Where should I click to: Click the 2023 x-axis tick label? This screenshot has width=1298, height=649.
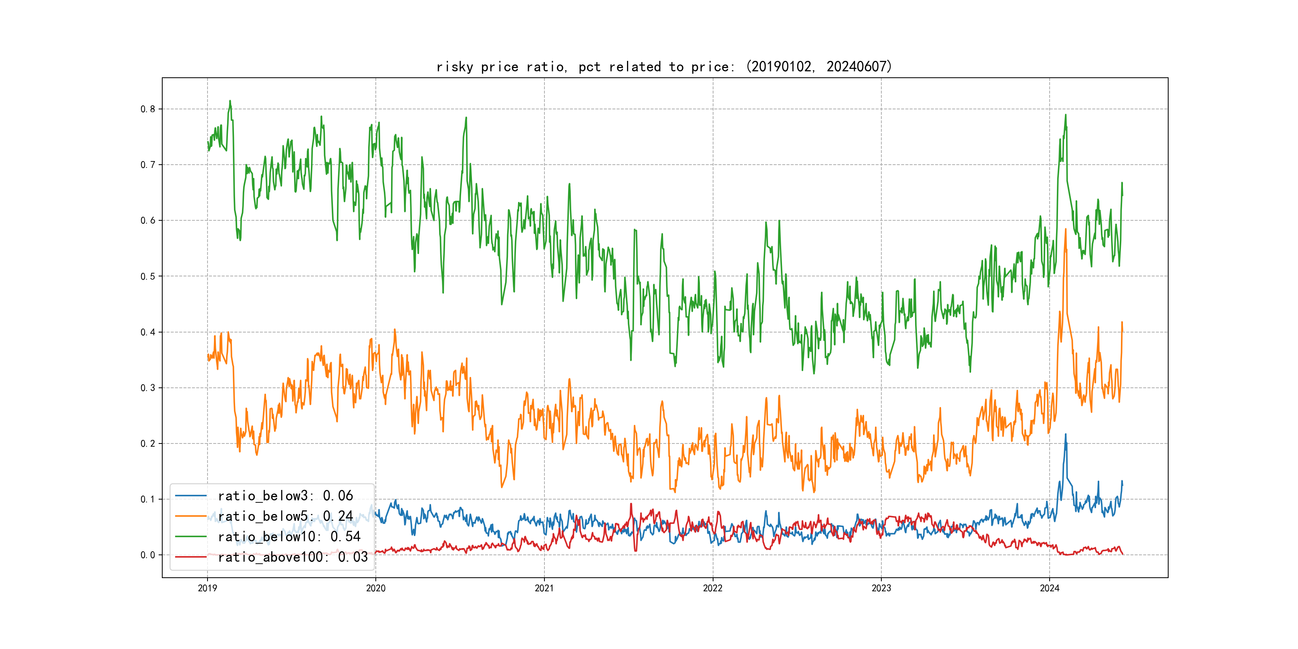click(881, 588)
